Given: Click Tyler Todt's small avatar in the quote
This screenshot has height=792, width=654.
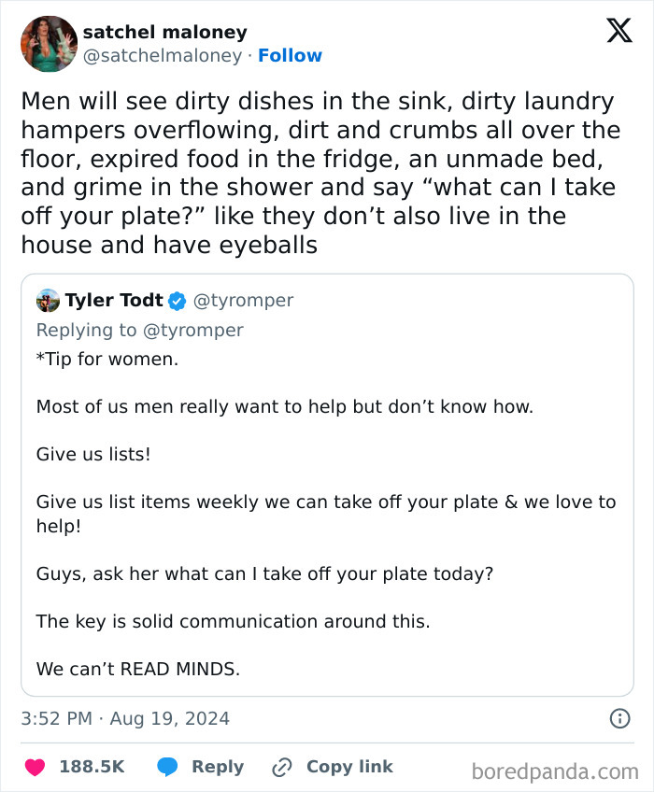Looking at the screenshot, I should [47, 300].
